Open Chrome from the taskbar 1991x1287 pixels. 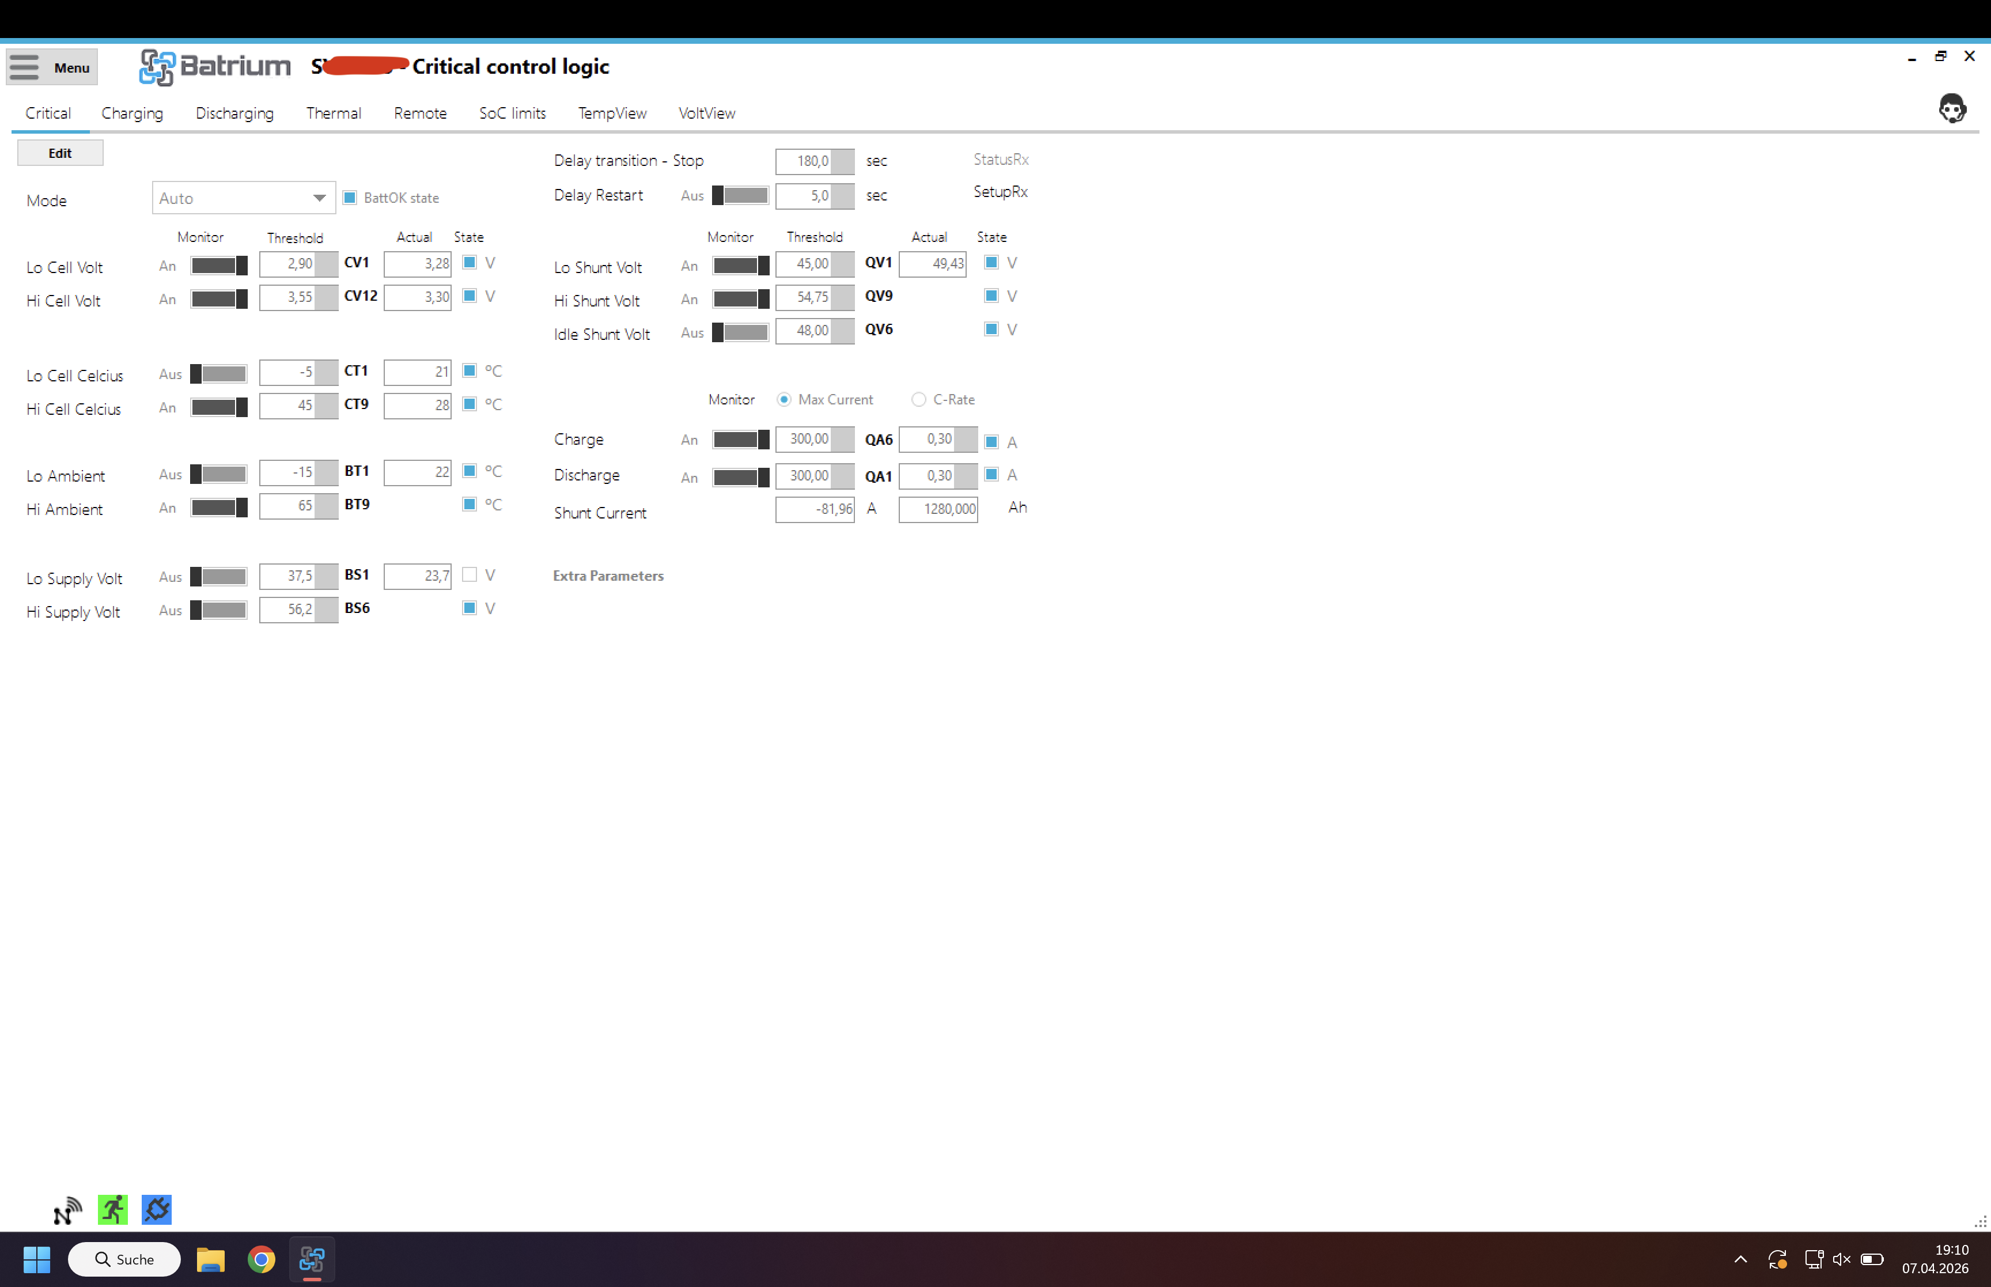[x=262, y=1259]
